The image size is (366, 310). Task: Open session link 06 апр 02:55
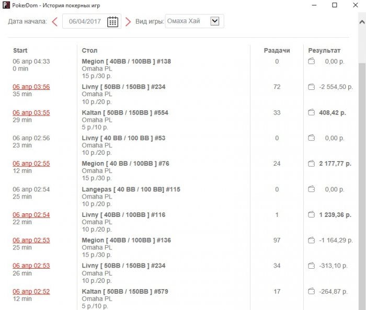coord(31,164)
